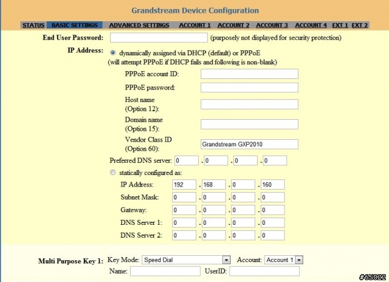
Task: Click fourth octet of DNS Server 2
Action: (x=273, y=235)
